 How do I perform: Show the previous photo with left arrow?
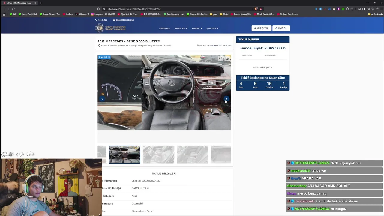tap(102, 99)
